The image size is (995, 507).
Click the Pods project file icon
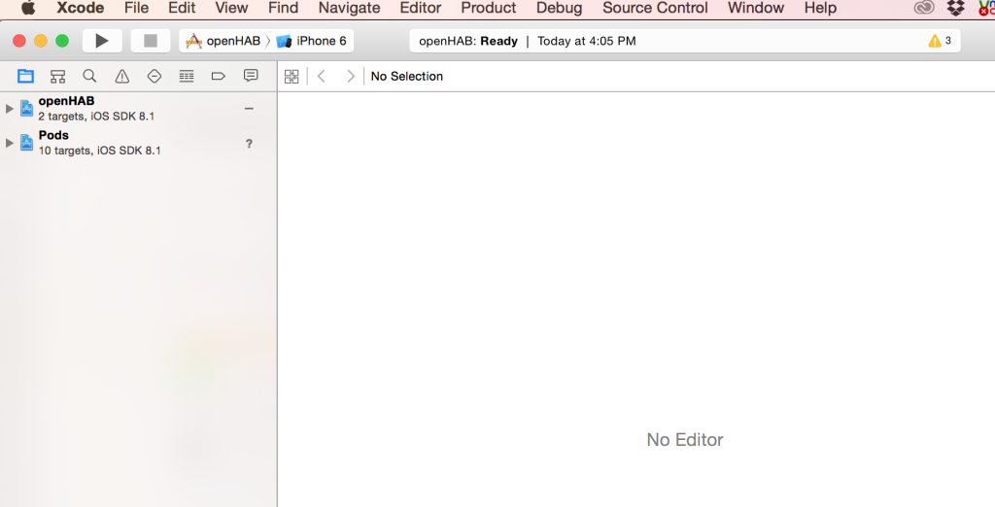click(26, 142)
